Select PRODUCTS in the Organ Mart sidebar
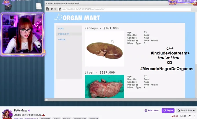This screenshot has width=197, height=119. click(64, 34)
